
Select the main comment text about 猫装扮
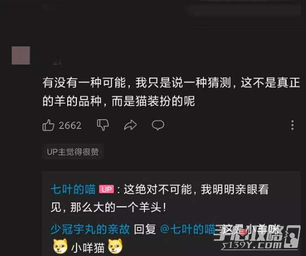tap(171, 92)
